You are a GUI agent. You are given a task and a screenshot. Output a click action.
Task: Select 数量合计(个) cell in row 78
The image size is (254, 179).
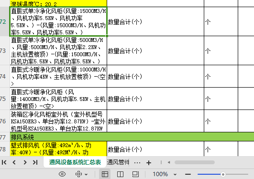155,149
